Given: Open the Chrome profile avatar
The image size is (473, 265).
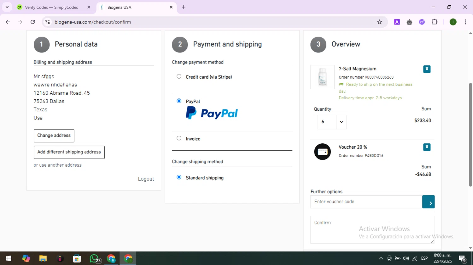Looking at the screenshot, I should (453, 22).
